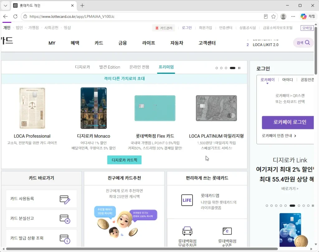Click LOCA LIKIT 2.0 ranking item

click(265, 45)
